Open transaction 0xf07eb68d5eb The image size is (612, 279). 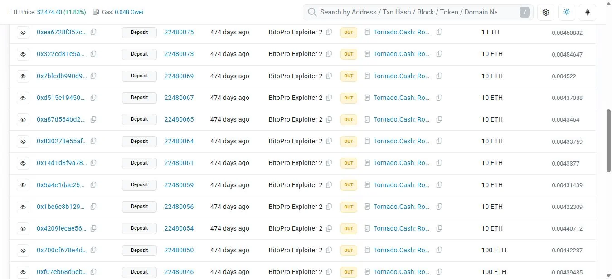pyautogui.click(x=61, y=272)
